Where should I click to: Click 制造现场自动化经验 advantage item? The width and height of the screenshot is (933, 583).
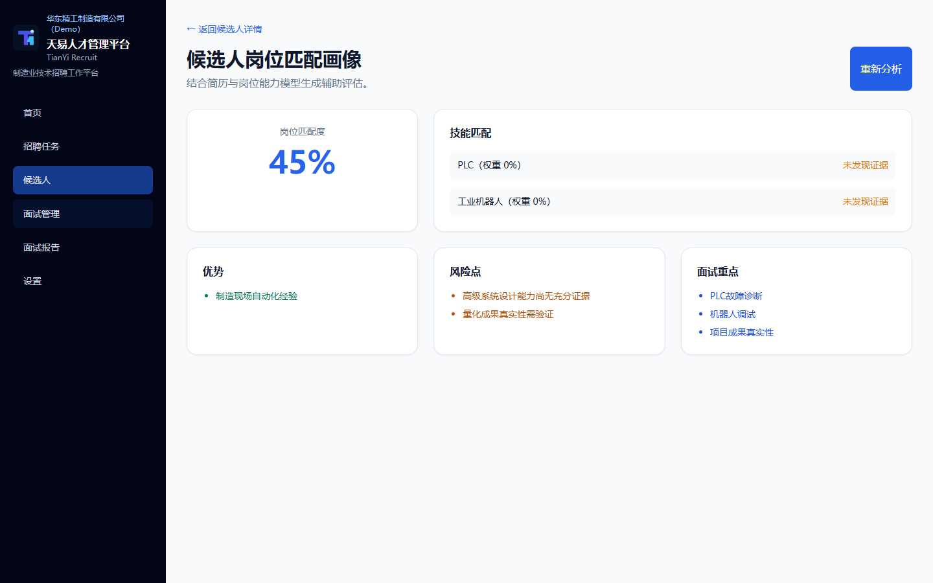point(257,296)
